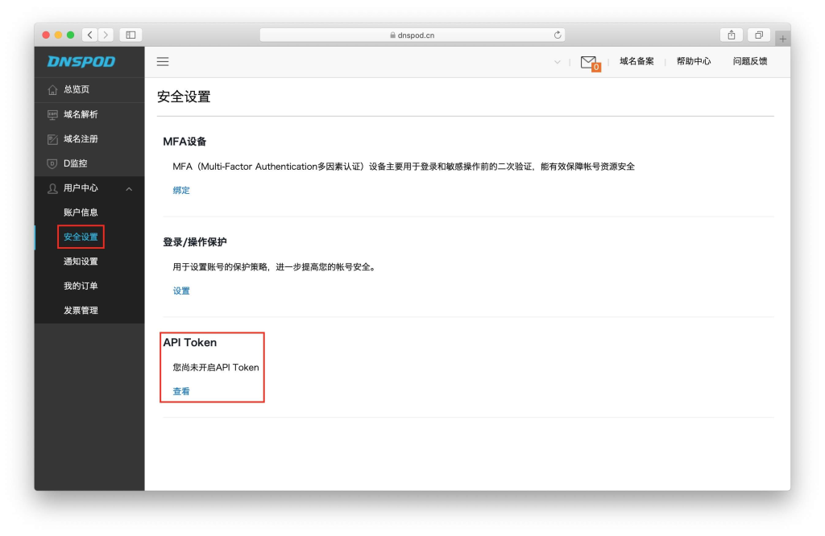The height and width of the screenshot is (536, 825).
Task: Click the 用户中心 user icon
Action: point(50,188)
